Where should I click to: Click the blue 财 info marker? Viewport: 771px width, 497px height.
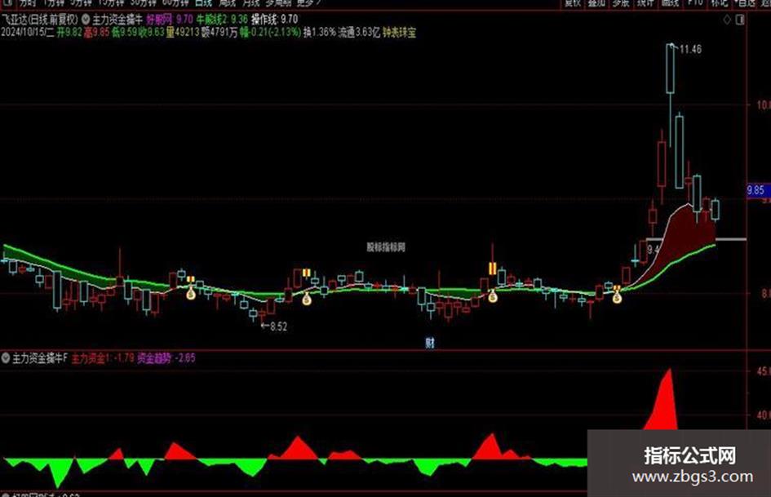tap(430, 343)
